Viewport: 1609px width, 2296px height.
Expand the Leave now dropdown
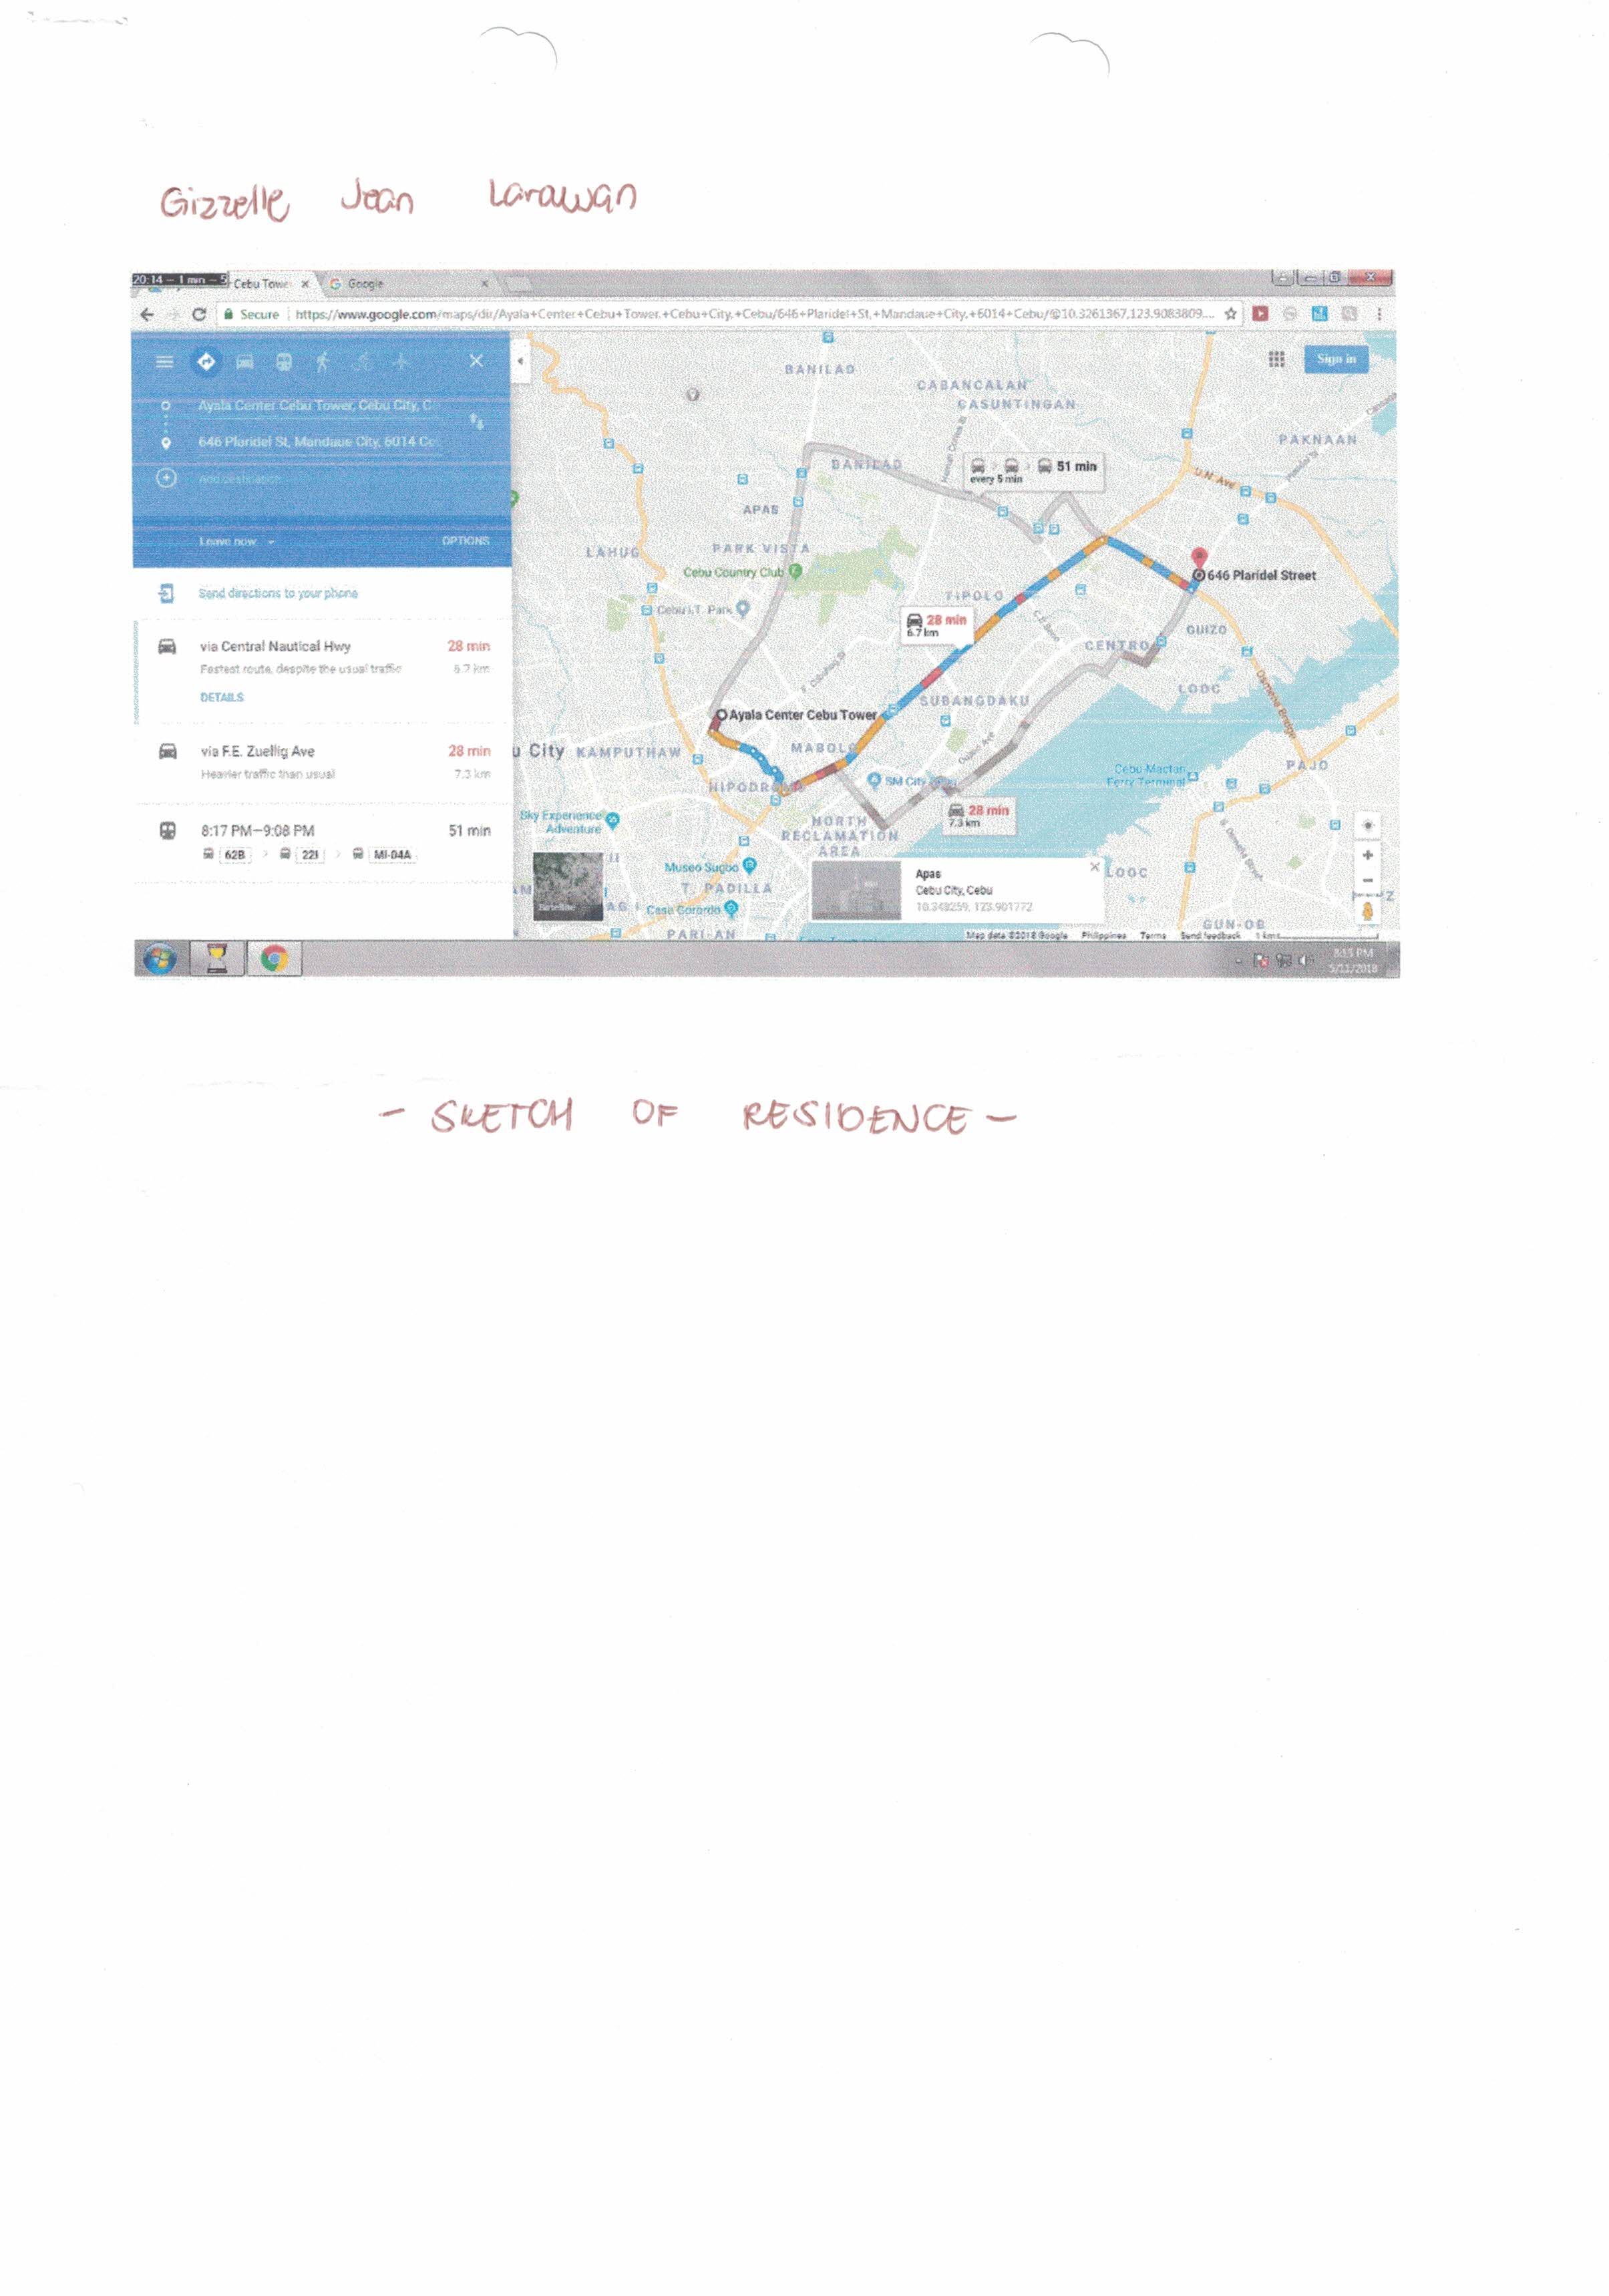pos(236,541)
